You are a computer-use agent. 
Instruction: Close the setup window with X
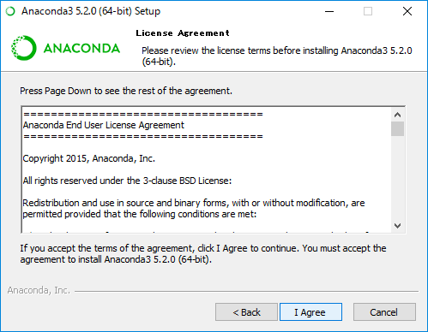click(407, 11)
